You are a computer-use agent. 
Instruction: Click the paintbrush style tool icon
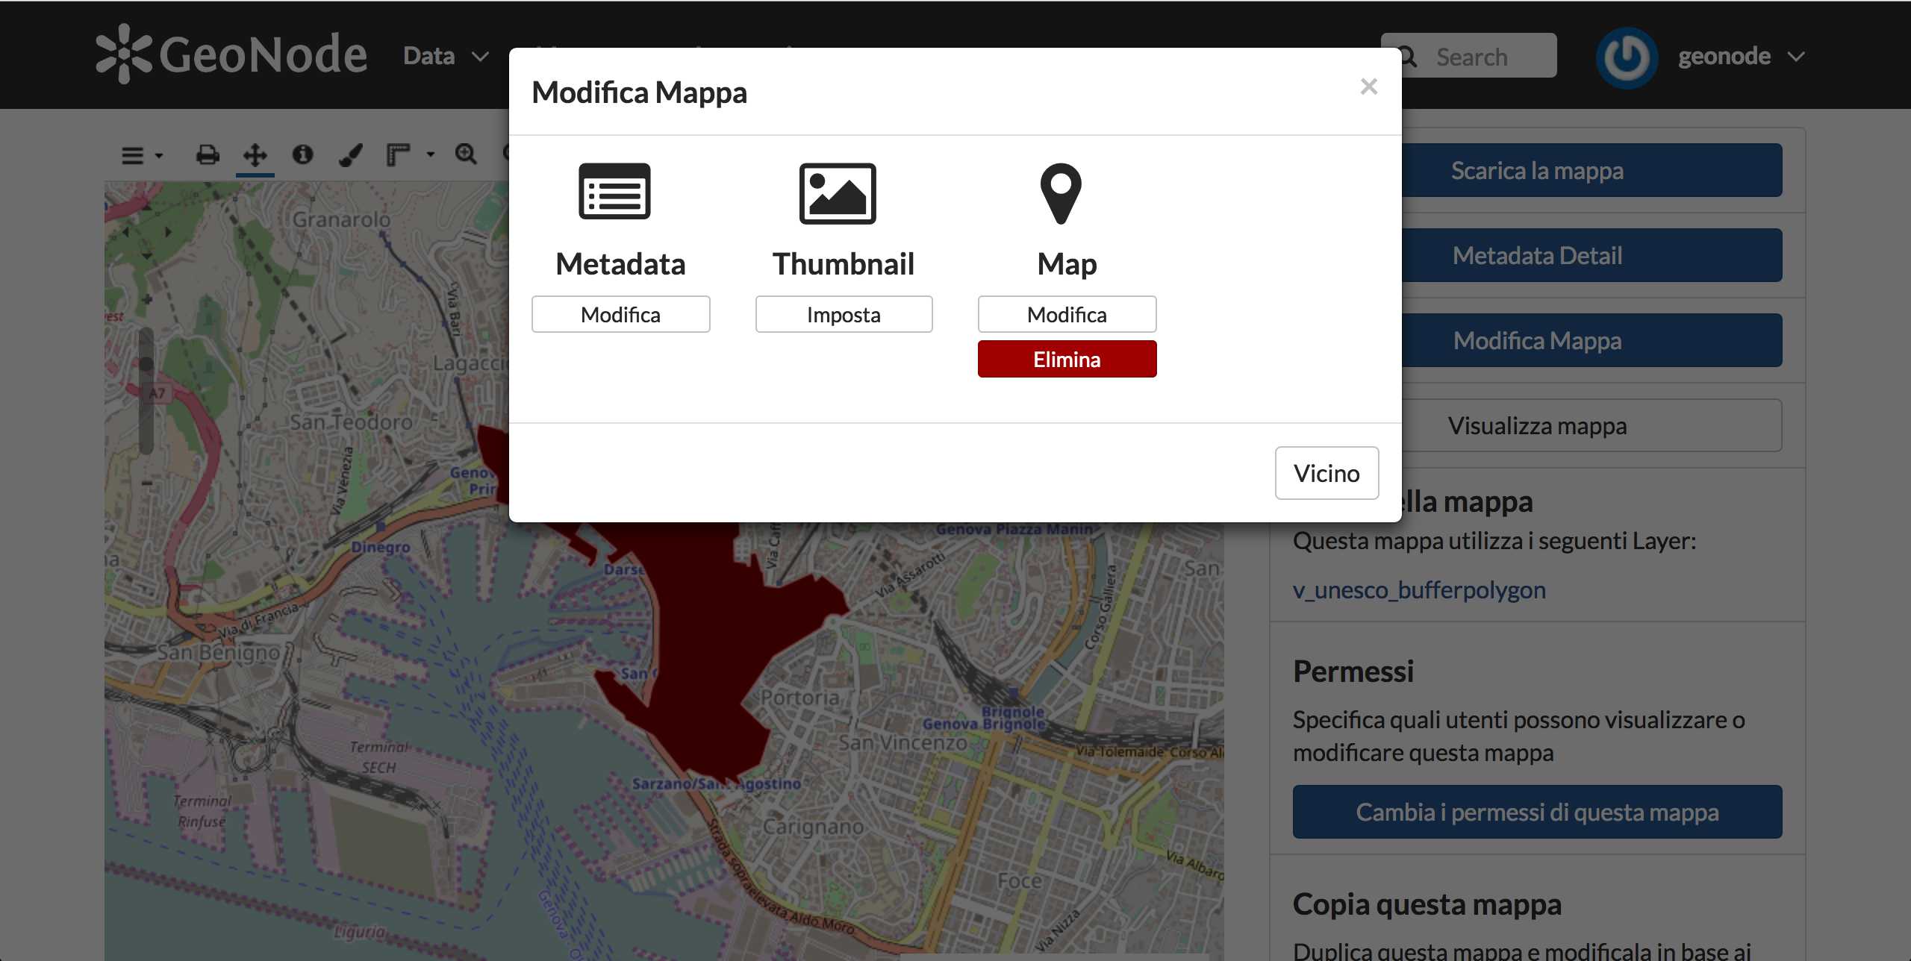[350, 155]
